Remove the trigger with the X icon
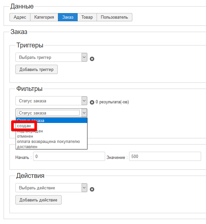Screen dimensions: 206x224 pos(92,59)
